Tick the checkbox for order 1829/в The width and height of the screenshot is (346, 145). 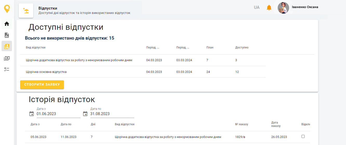point(303,136)
